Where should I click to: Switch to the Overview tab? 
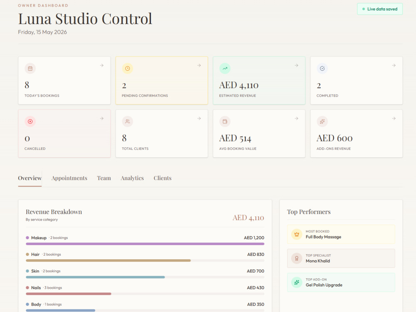click(30, 178)
